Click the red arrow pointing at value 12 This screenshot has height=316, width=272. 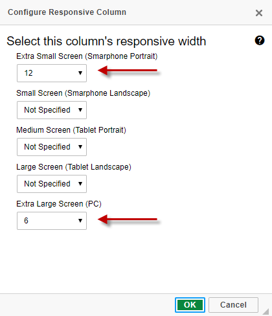pos(128,71)
